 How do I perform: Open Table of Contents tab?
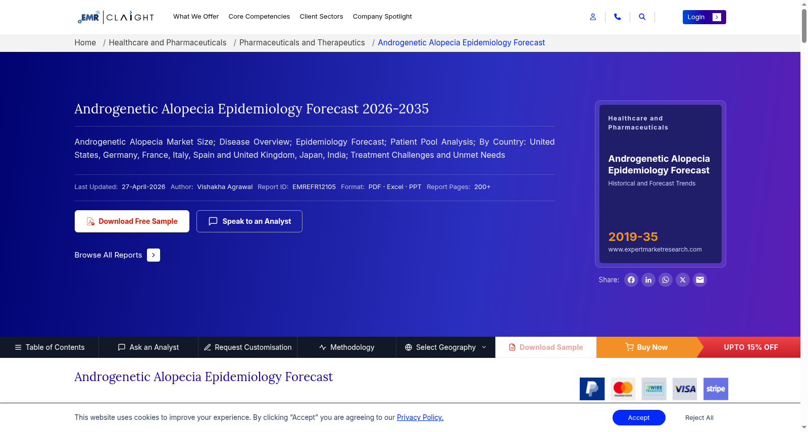click(x=49, y=347)
